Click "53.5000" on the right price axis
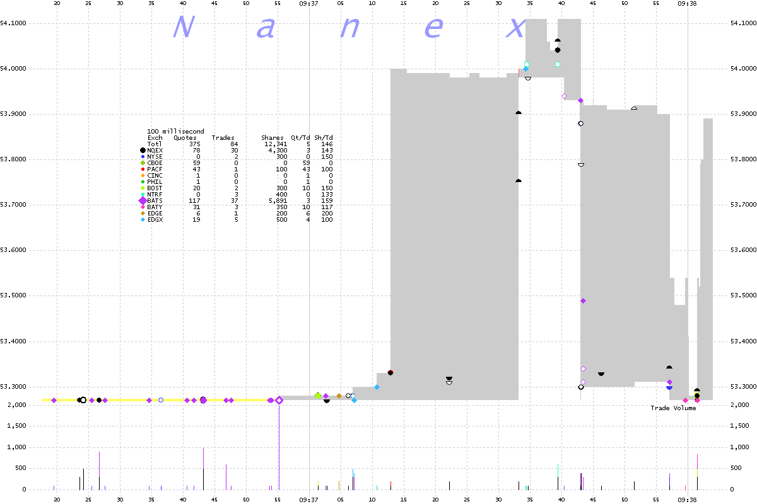 (742, 295)
